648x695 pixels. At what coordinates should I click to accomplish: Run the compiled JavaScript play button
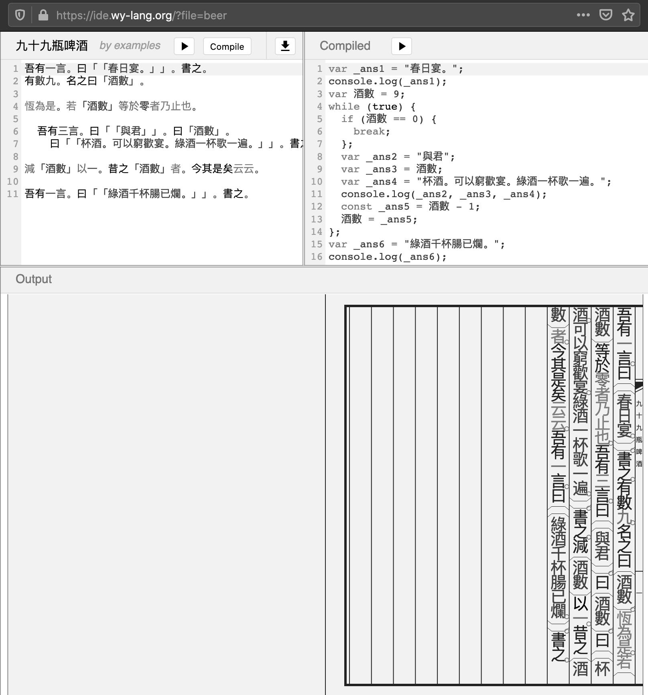click(402, 46)
